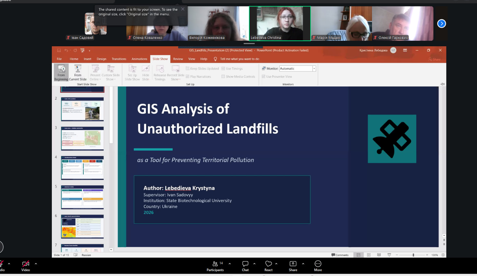Image resolution: width=477 pixels, height=276 pixels.
Task: Open the Chat panel
Action: (245, 266)
